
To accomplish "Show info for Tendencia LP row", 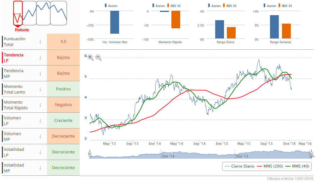I will [x=40, y=58].
